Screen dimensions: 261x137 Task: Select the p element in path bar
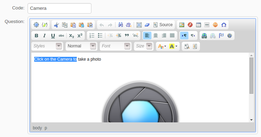[46, 128]
